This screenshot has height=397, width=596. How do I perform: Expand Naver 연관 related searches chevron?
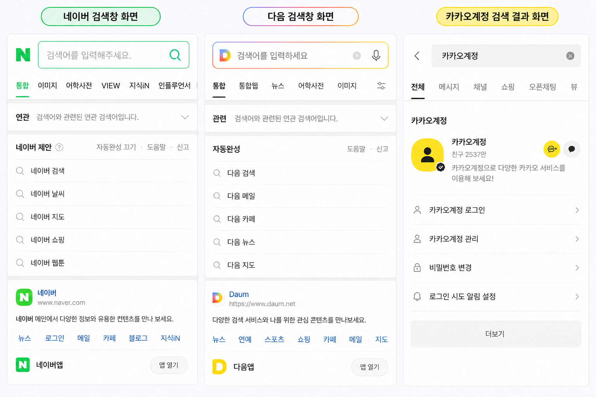(185, 117)
